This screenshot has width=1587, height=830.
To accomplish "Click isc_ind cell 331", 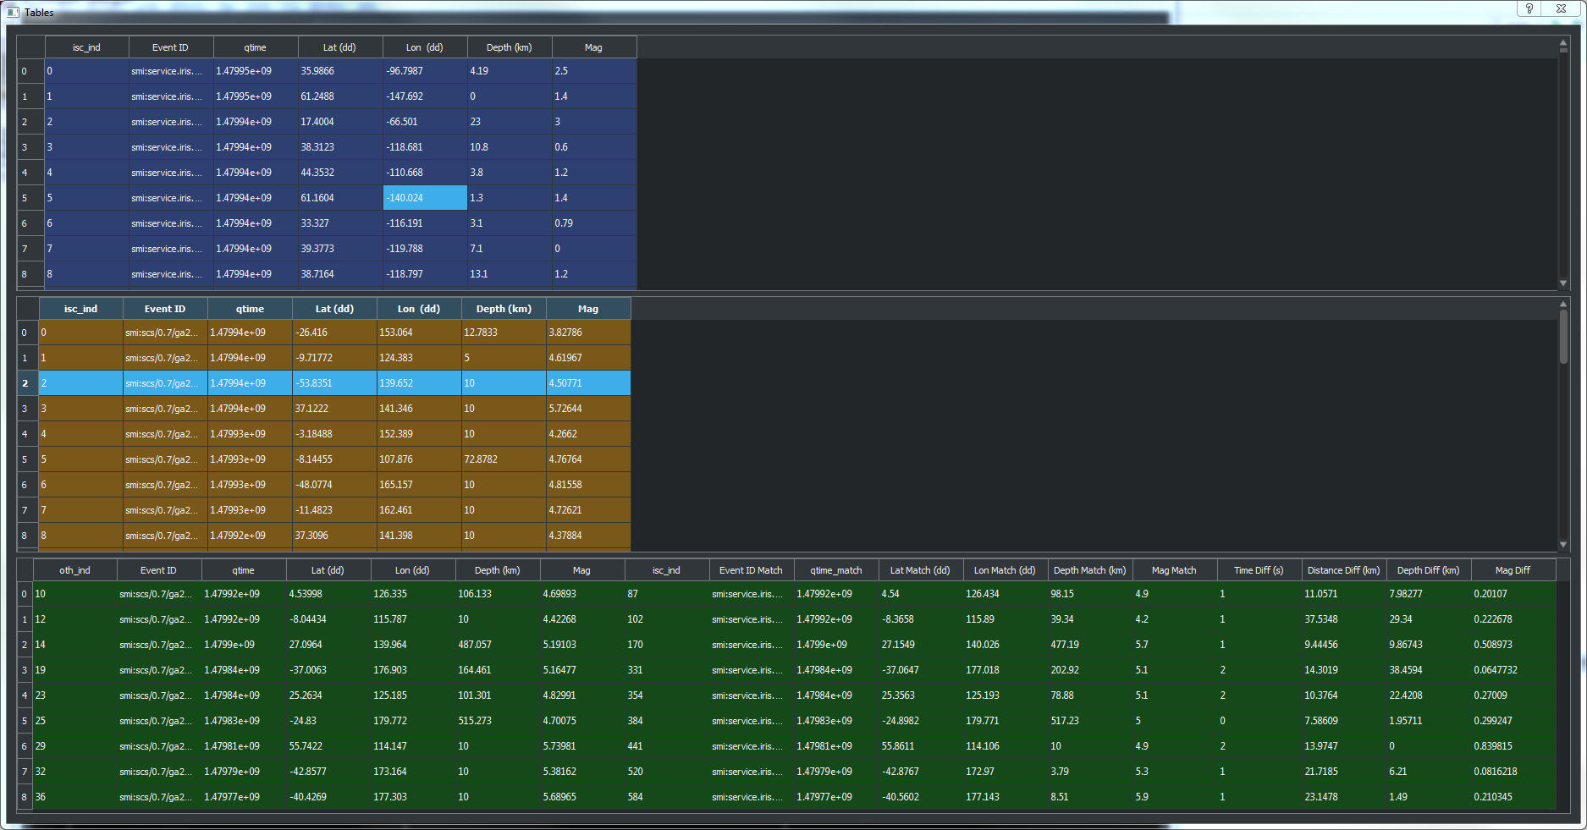I will 667,670.
